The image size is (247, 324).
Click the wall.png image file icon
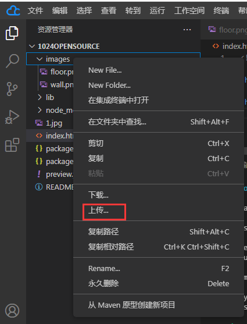pyautogui.click(x=44, y=84)
